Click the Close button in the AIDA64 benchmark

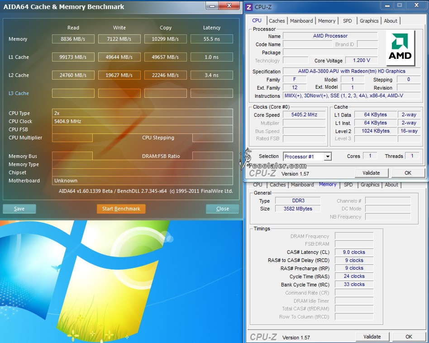coord(223,209)
